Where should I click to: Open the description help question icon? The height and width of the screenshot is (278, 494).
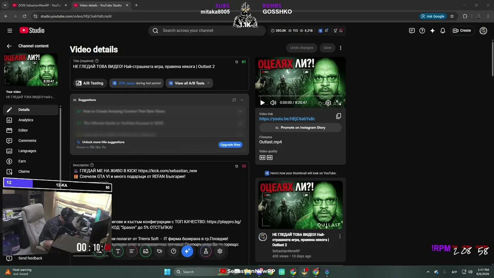coord(92,165)
